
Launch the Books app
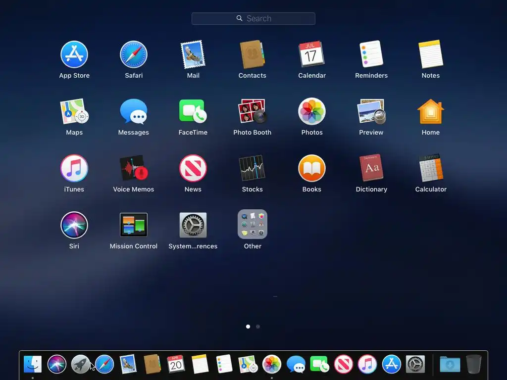click(x=312, y=168)
